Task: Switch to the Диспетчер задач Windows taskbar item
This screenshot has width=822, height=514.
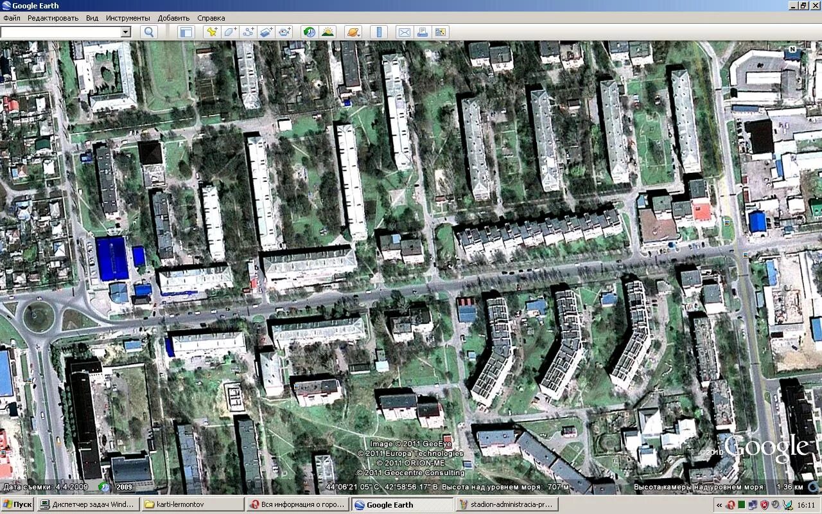Action: 87,504
